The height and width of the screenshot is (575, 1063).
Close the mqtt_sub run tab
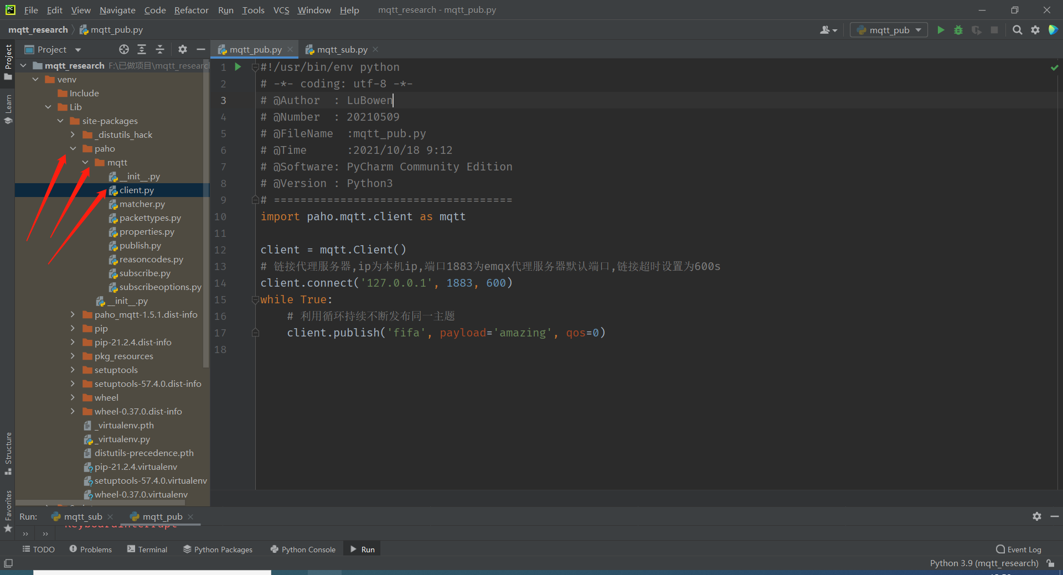click(x=110, y=516)
